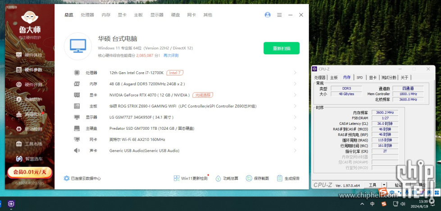Image resolution: width=441 pixels, height=211 pixels.
Task: Open the 处理器 tab in CPU-Z
Action: [320, 78]
